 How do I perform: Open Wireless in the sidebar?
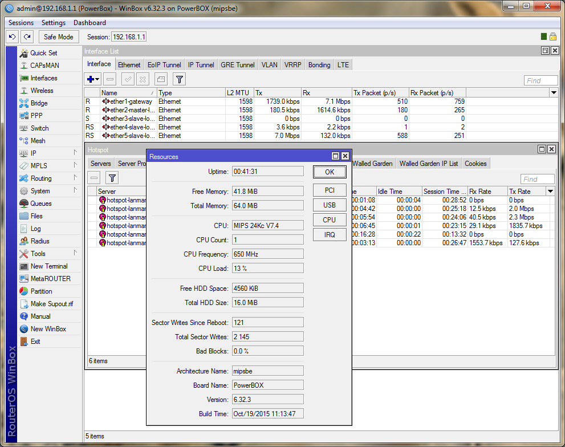pyautogui.click(x=42, y=91)
